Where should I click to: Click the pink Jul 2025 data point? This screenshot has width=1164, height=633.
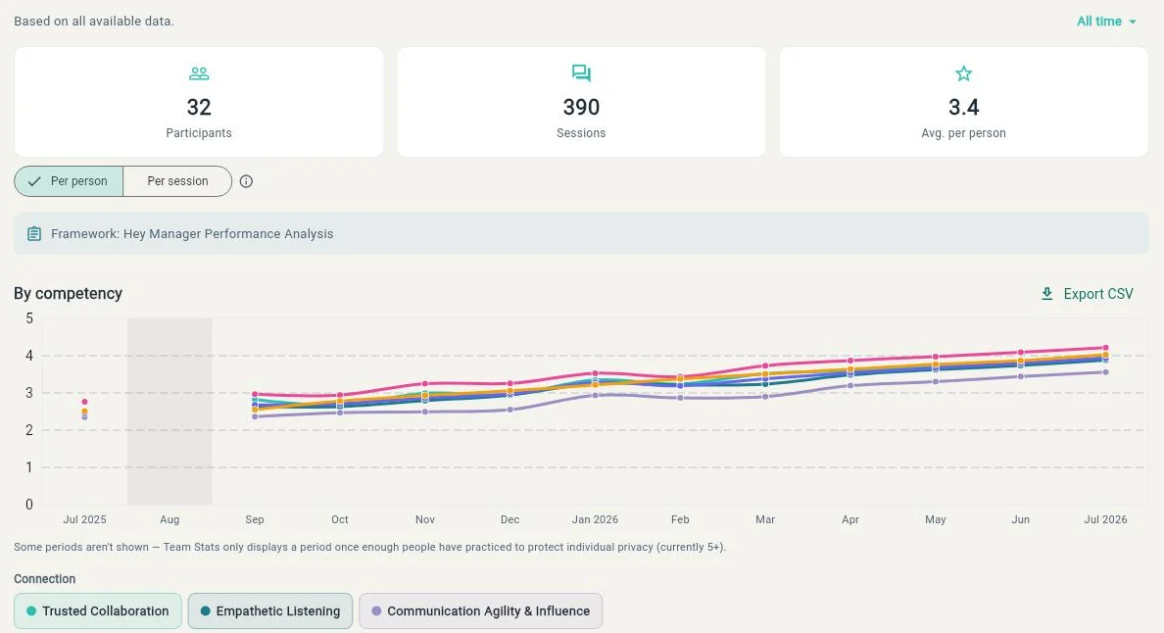84,402
